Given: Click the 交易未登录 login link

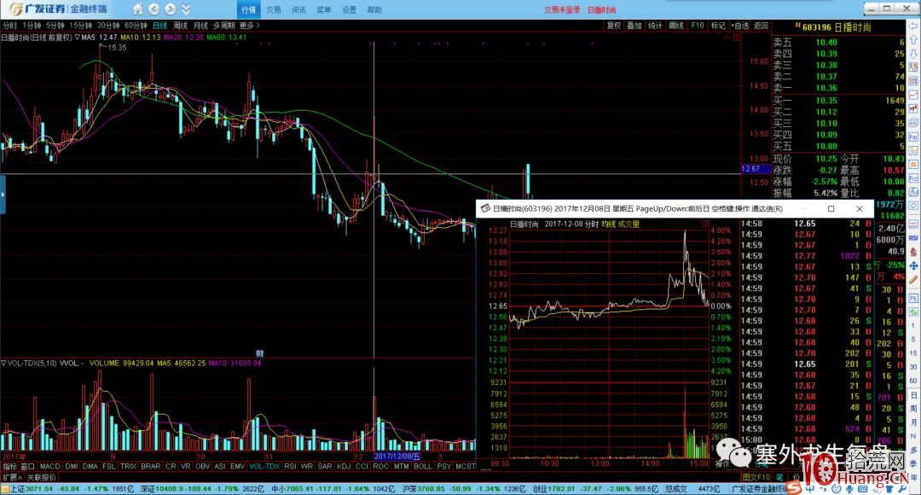Looking at the screenshot, I should [561, 10].
